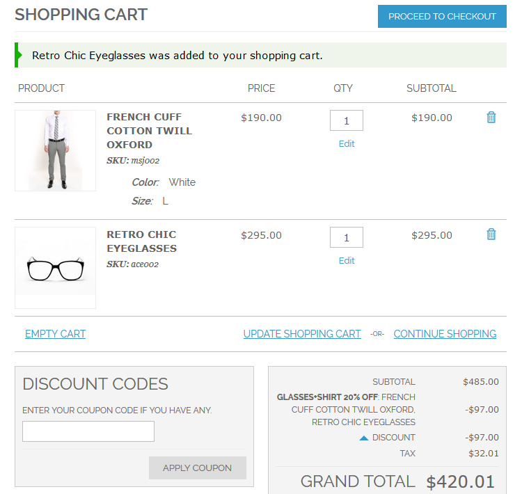Viewport: 522px width, 494px height.
Task: Open the French Cuff shirt product thumbnail
Action: 56,150
